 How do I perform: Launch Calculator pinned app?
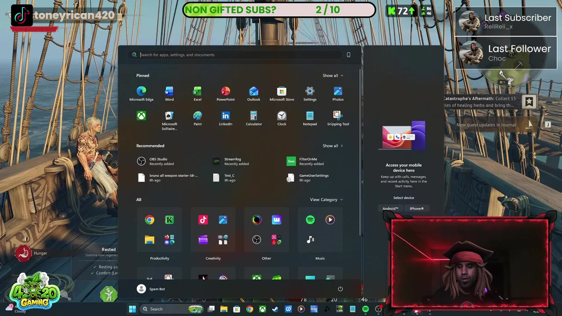pos(253,118)
